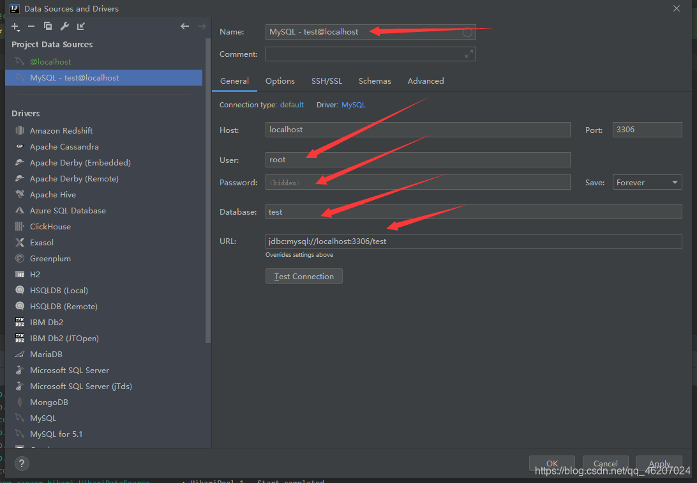Focus the URL input field
Image resolution: width=697 pixels, height=483 pixels.
coord(474,241)
